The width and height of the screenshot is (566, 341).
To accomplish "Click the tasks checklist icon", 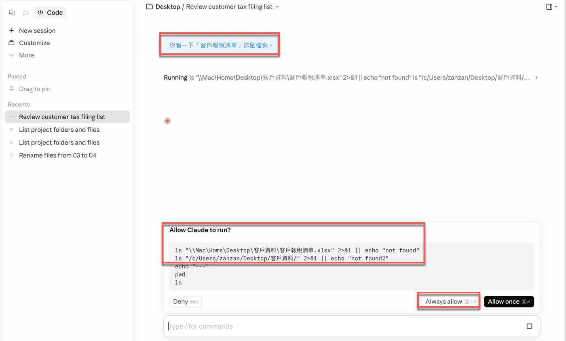I will click(x=26, y=13).
